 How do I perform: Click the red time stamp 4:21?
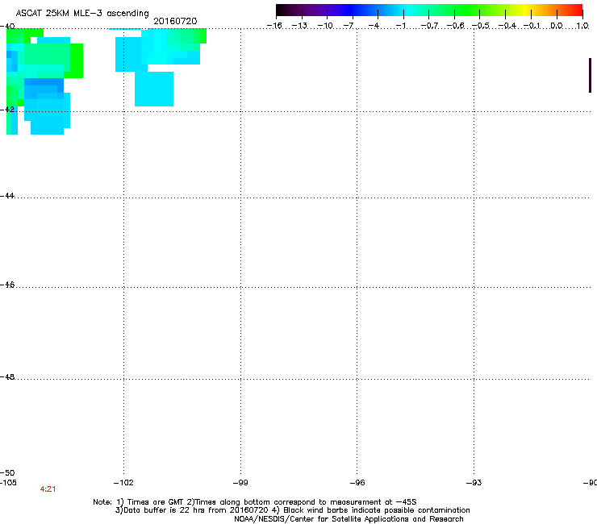point(48,489)
